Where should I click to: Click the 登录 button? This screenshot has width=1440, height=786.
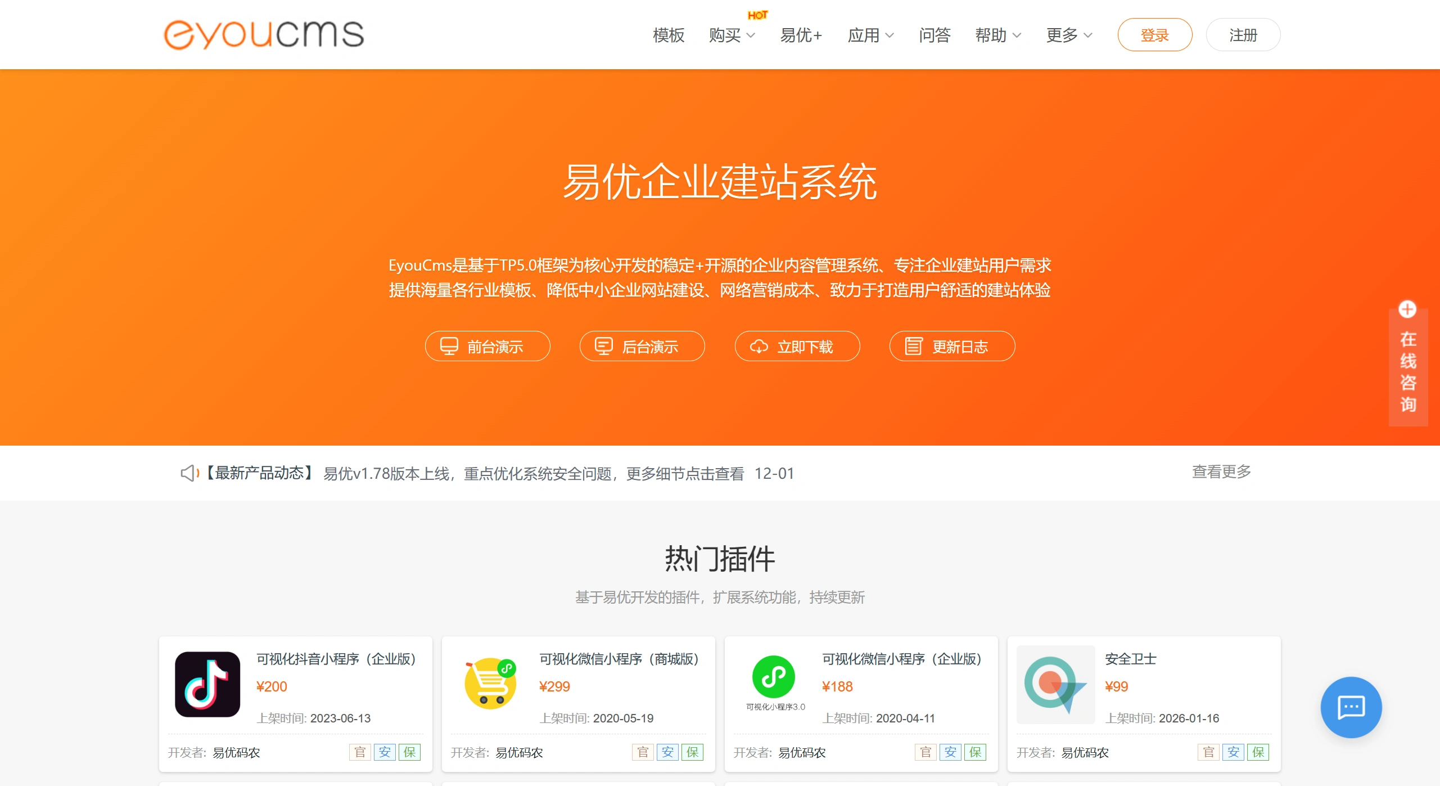1155,34
